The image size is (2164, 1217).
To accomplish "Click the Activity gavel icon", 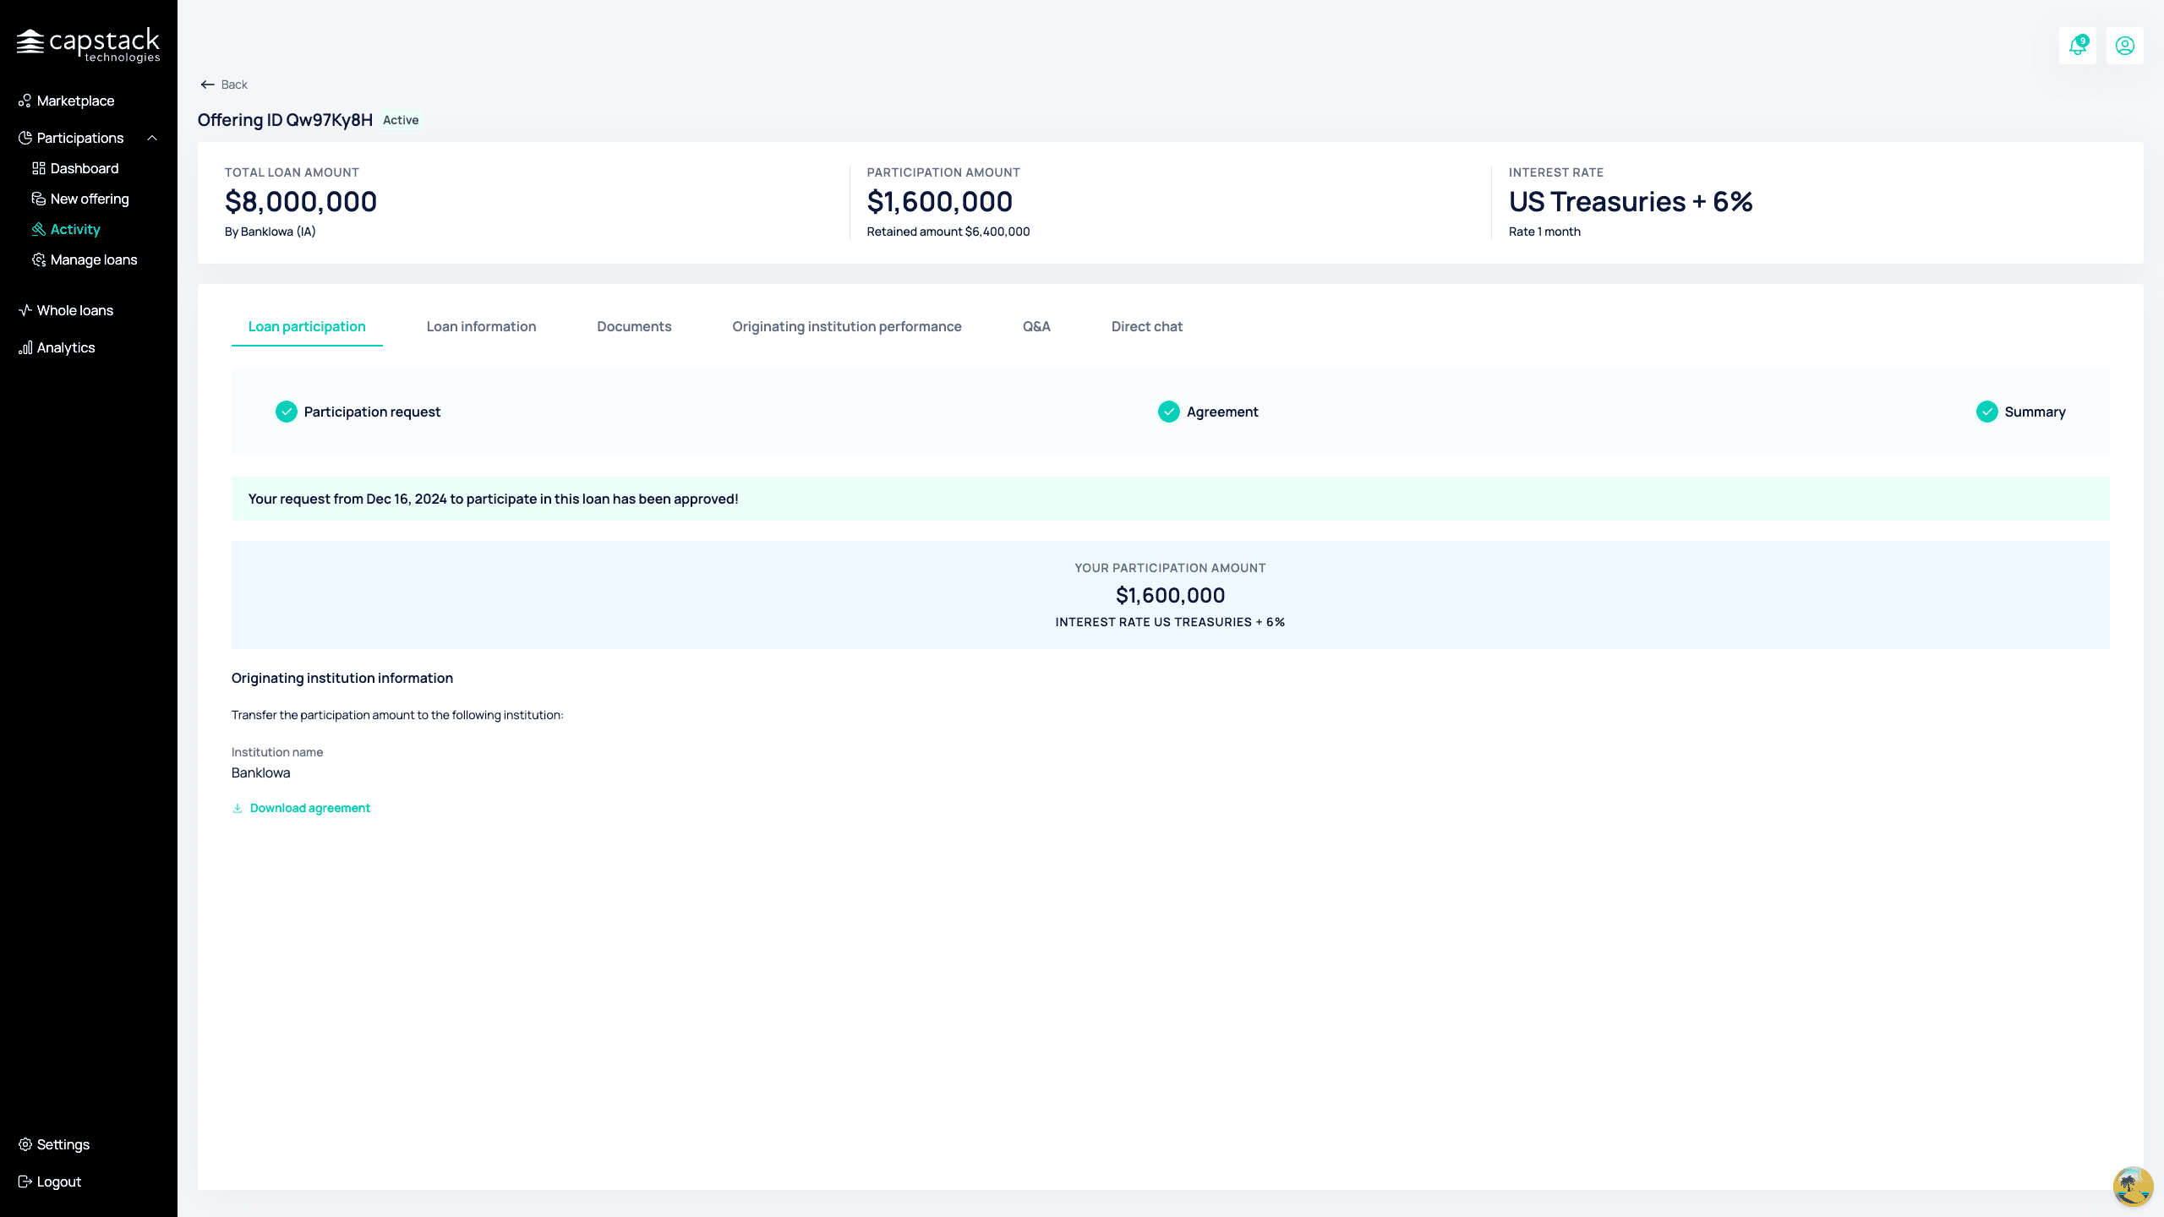I will tap(38, 229).
